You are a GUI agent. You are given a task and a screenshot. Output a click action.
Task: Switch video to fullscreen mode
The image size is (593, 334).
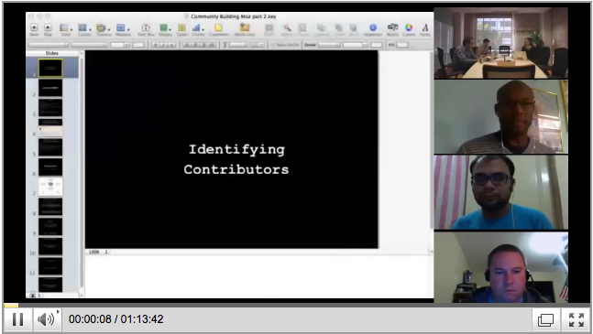576,320
